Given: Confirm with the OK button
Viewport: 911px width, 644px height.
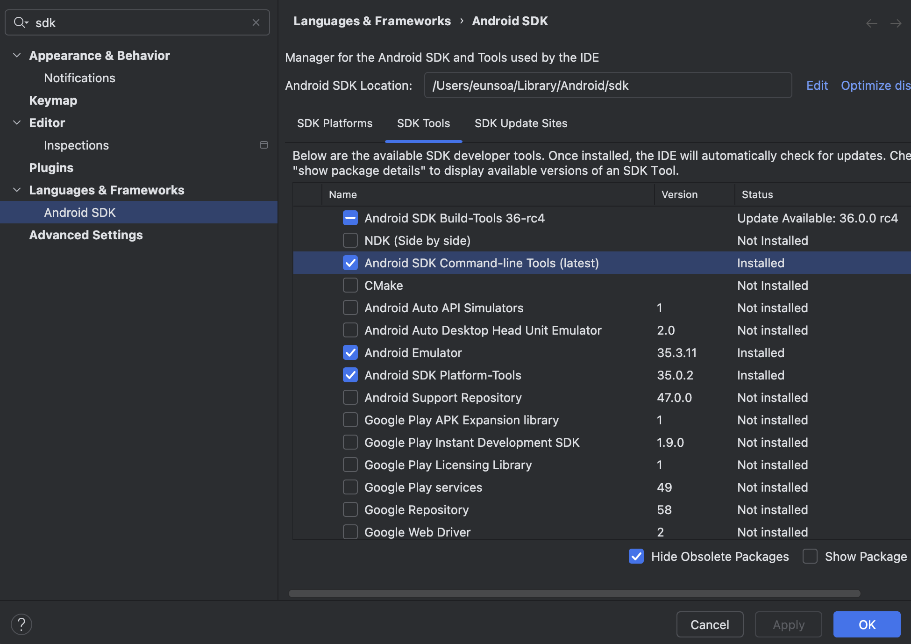Looking at the screenshot, I should pos(867,624).
